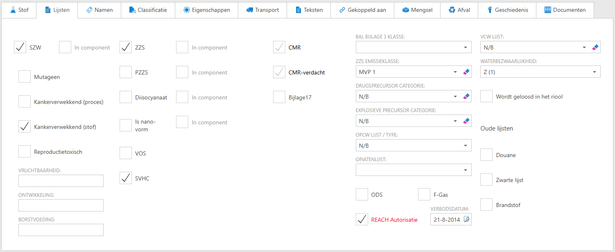This screenshot has width=615, height=252.
Task: Click the recycle icon on Afval tab
Action: 452,10
